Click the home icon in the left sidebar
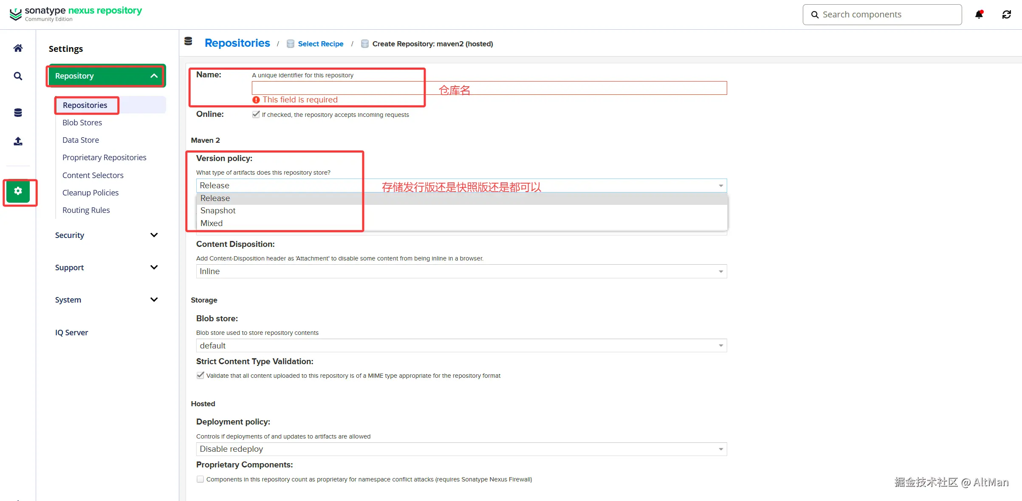The height and width of the screenshot is (501, 1022). (18, 48)
